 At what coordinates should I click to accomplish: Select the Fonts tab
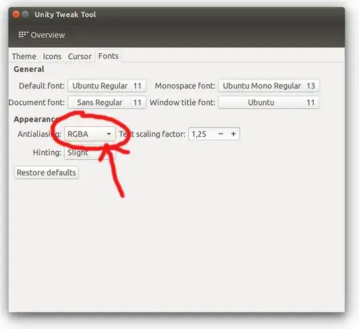click(x=108, y=56)
